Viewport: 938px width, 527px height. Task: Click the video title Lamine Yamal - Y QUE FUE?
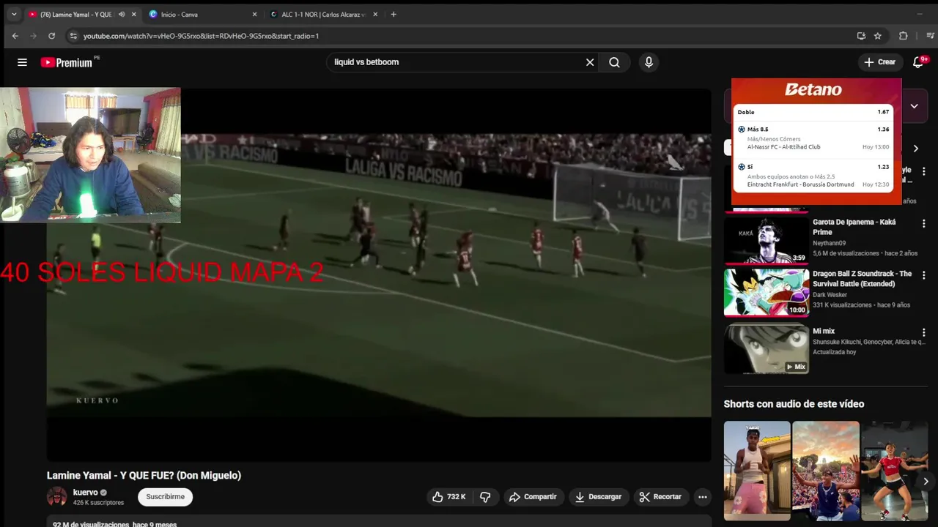[144, 475]
